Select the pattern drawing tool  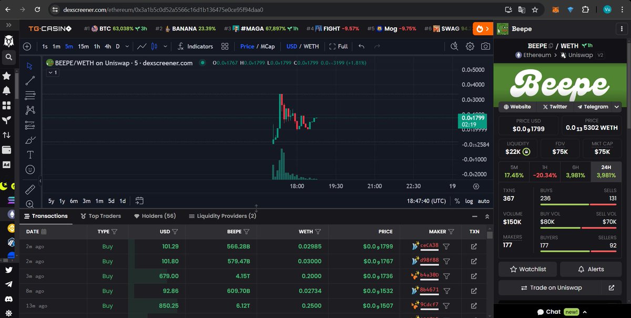(x=30, y=110)
